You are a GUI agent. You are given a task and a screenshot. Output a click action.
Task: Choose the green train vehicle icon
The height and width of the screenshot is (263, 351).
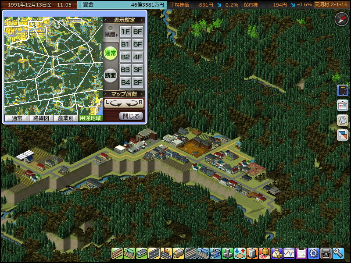pos(142,253)
